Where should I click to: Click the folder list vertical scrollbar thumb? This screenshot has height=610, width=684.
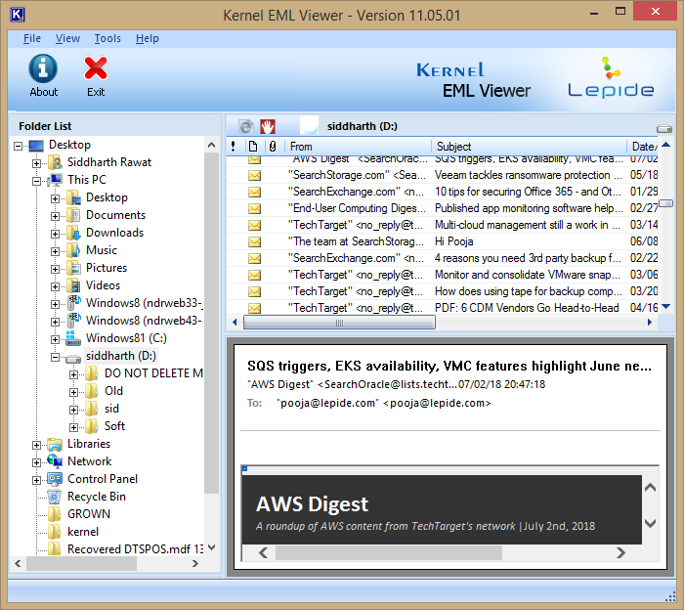tap(212, 323)
